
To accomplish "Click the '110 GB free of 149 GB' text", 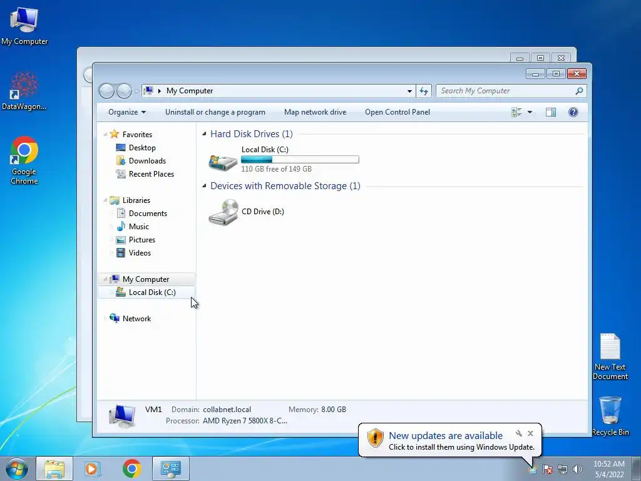I will click(276, 169).
